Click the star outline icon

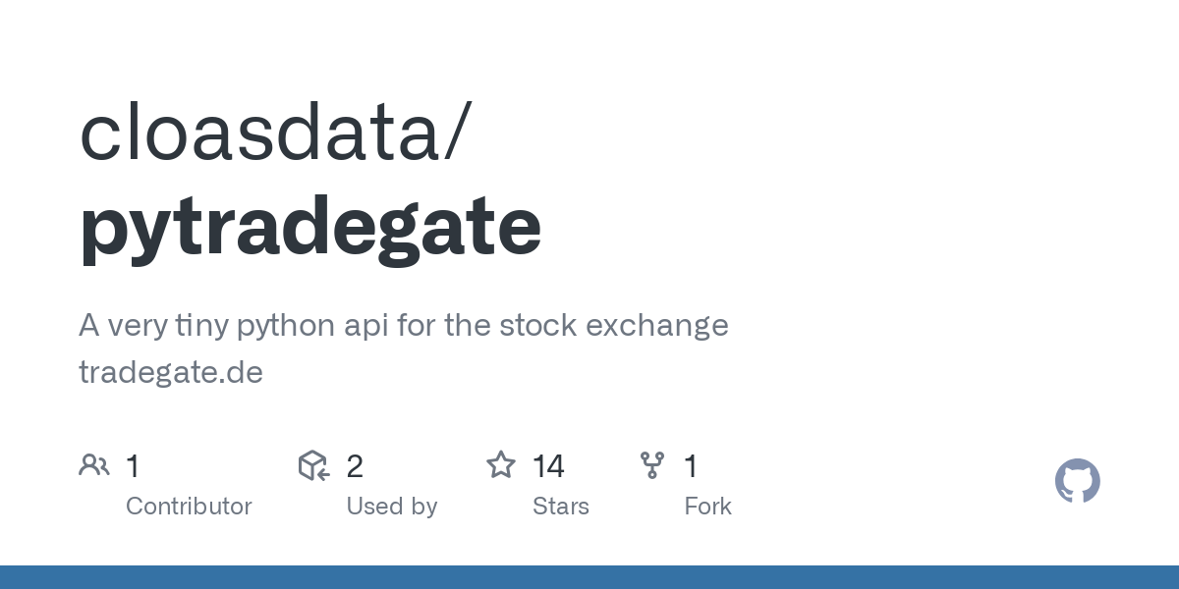point(501,465)
